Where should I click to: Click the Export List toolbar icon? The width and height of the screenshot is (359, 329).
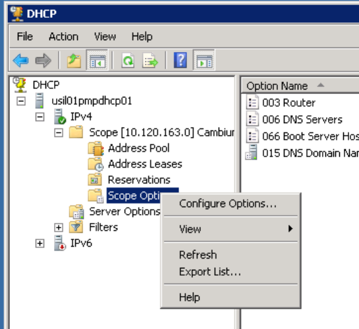point(150,61)
